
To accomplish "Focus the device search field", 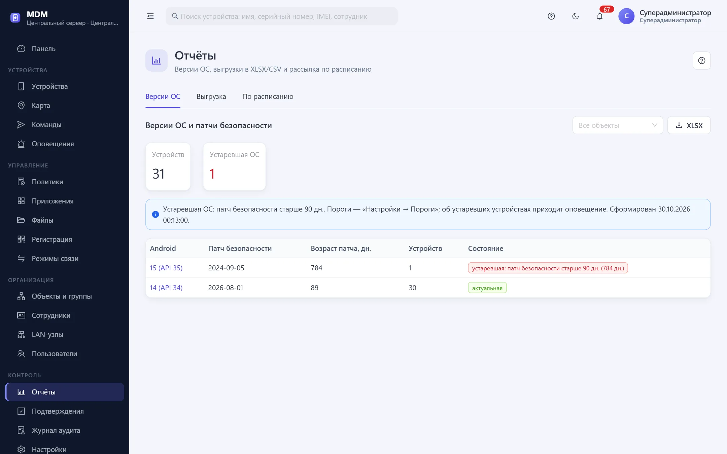I will pos(281,16).
